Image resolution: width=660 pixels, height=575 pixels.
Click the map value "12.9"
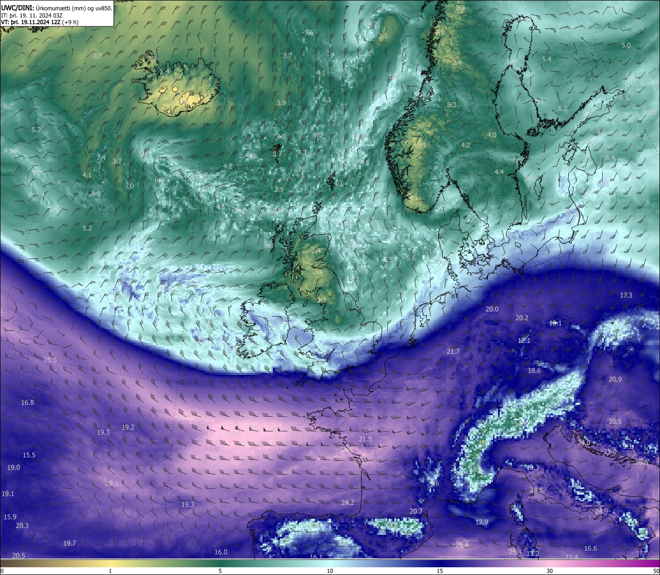(482, 522)
